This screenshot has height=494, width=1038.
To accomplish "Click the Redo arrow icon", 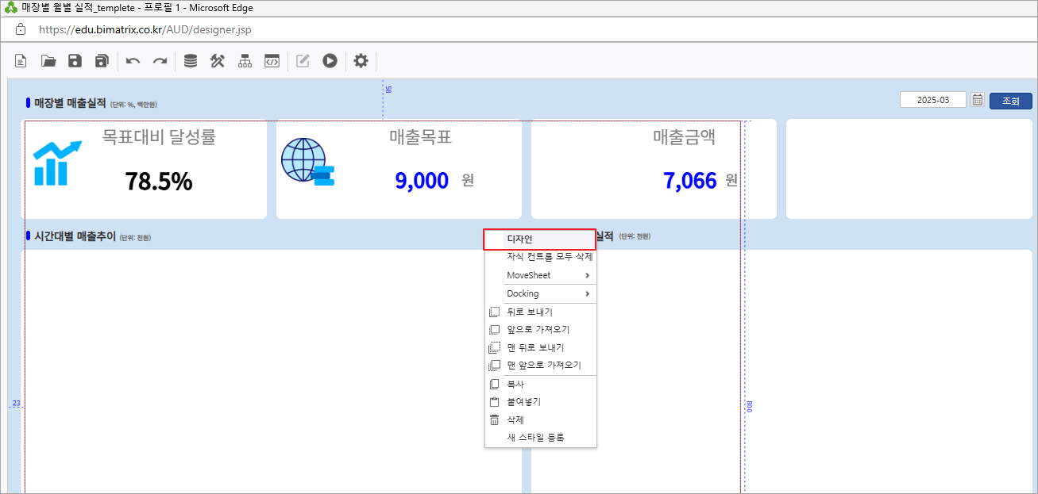I will (x=160, y=61).
